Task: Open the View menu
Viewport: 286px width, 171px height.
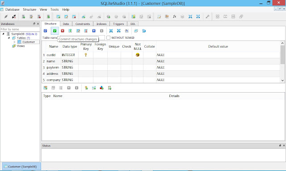Action: pos(43,9)
